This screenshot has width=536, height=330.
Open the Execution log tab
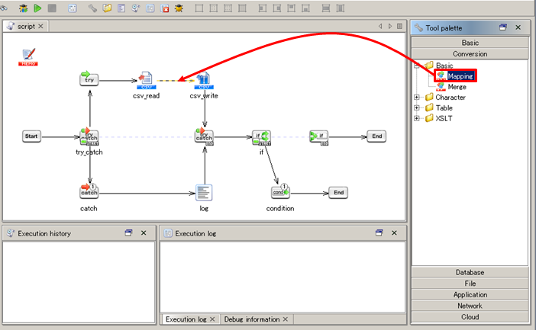(x=187, y=319)
